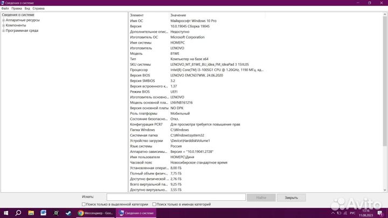Select the Имя системы row

click(197, 43)
